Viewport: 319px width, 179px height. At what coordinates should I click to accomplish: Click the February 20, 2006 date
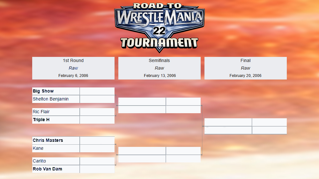[245, 76]
